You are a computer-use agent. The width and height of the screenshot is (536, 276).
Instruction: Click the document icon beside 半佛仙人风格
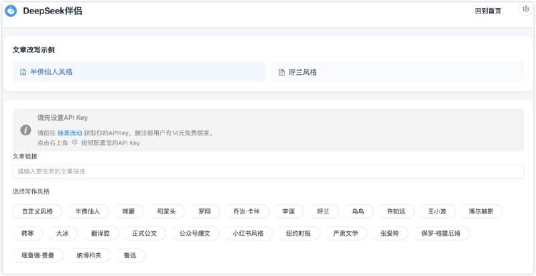pyautogui.click(x=23, y=72)
